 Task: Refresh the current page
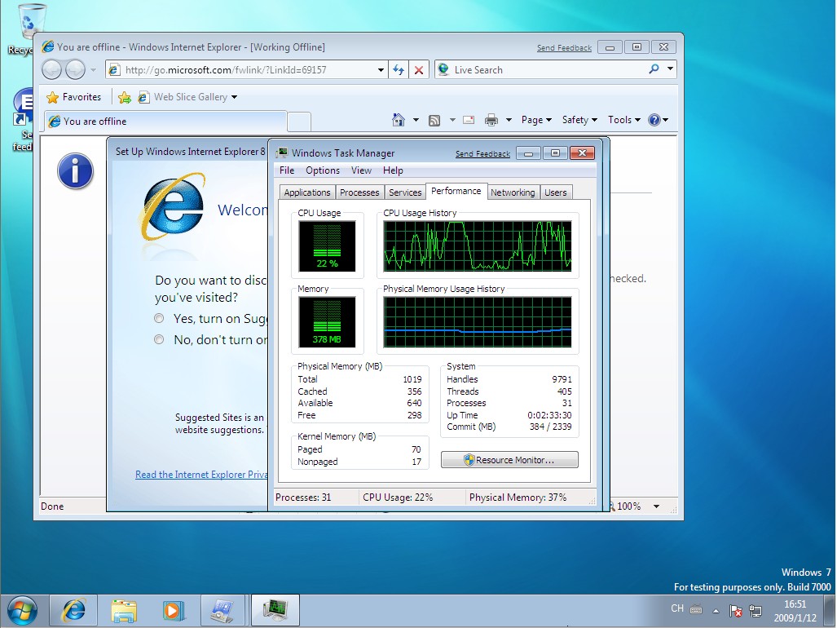(399, 69)
